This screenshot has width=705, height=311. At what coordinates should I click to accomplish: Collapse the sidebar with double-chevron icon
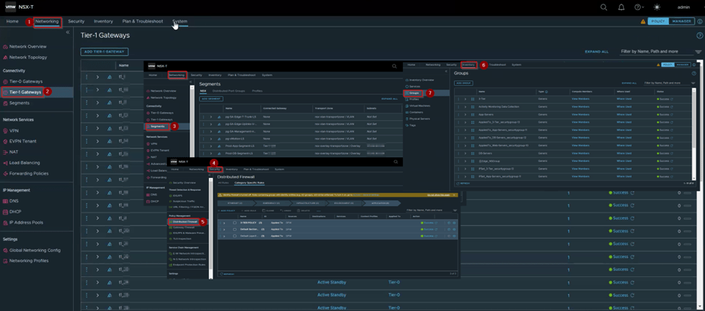click(x=67, y=33)
